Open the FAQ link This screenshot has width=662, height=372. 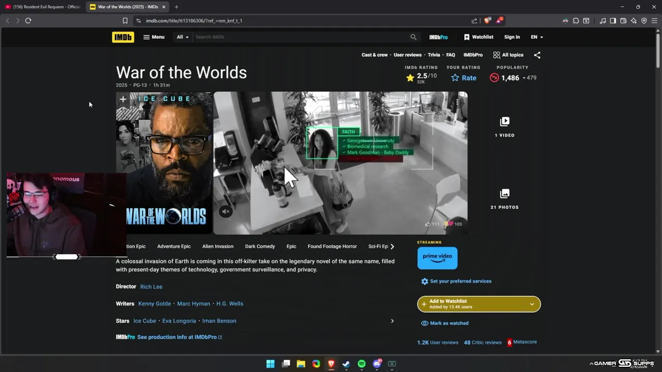point(450,55)
